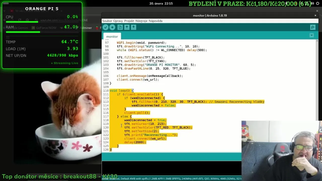Close the Arduino monitor window
Viewport: 322px width, 181px height.
coord(315,15)
